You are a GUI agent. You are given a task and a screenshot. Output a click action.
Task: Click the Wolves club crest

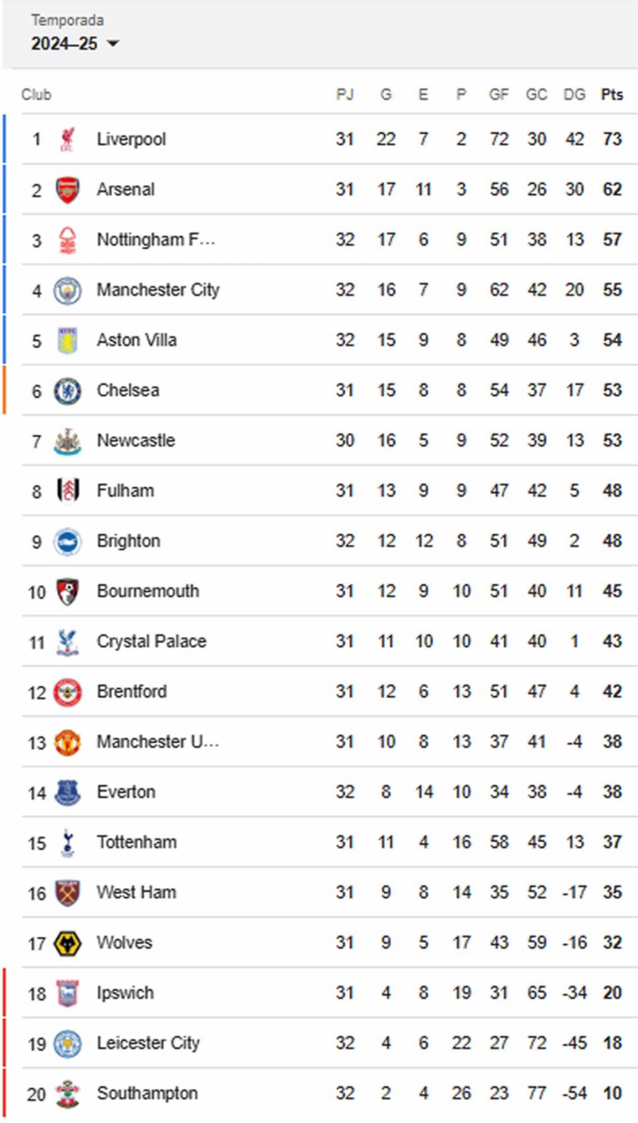[67, 943]
